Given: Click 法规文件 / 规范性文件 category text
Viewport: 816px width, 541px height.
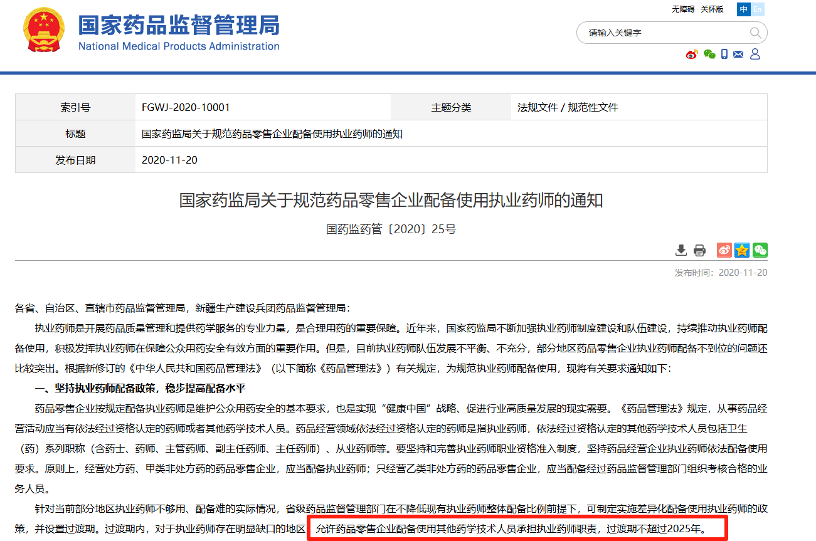Looking at the screenshot, I should tap(568, 108).
